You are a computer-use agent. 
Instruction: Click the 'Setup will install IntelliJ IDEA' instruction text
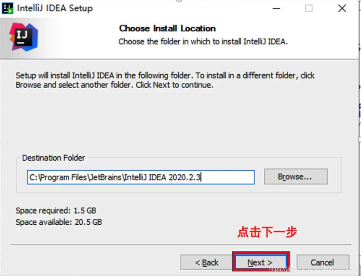pos(165,80)
